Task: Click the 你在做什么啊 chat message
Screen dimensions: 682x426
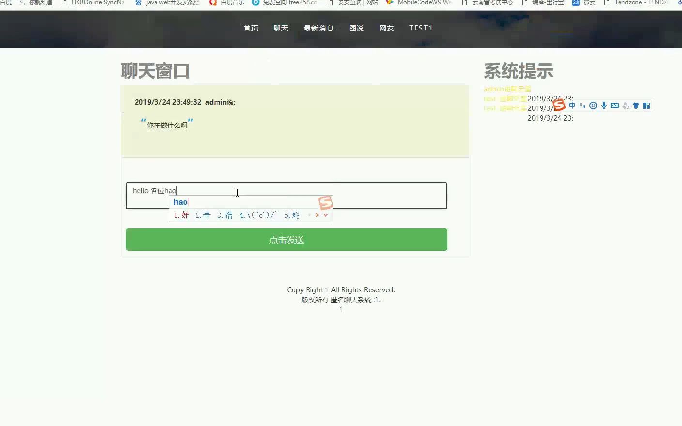Action: coord(167,125)
